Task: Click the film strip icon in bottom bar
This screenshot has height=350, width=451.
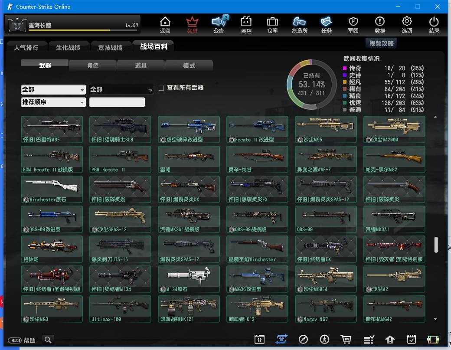Action: pos(433,340)
